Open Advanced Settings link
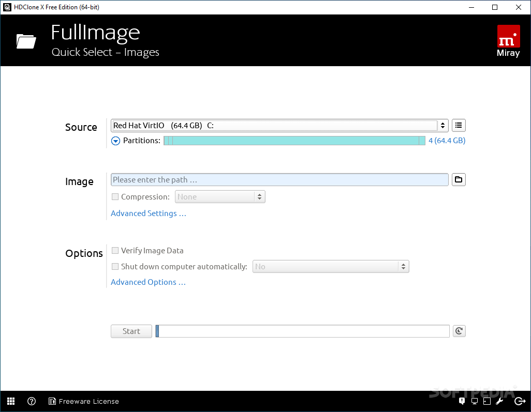Screen dimensions: 531x412 149,213
